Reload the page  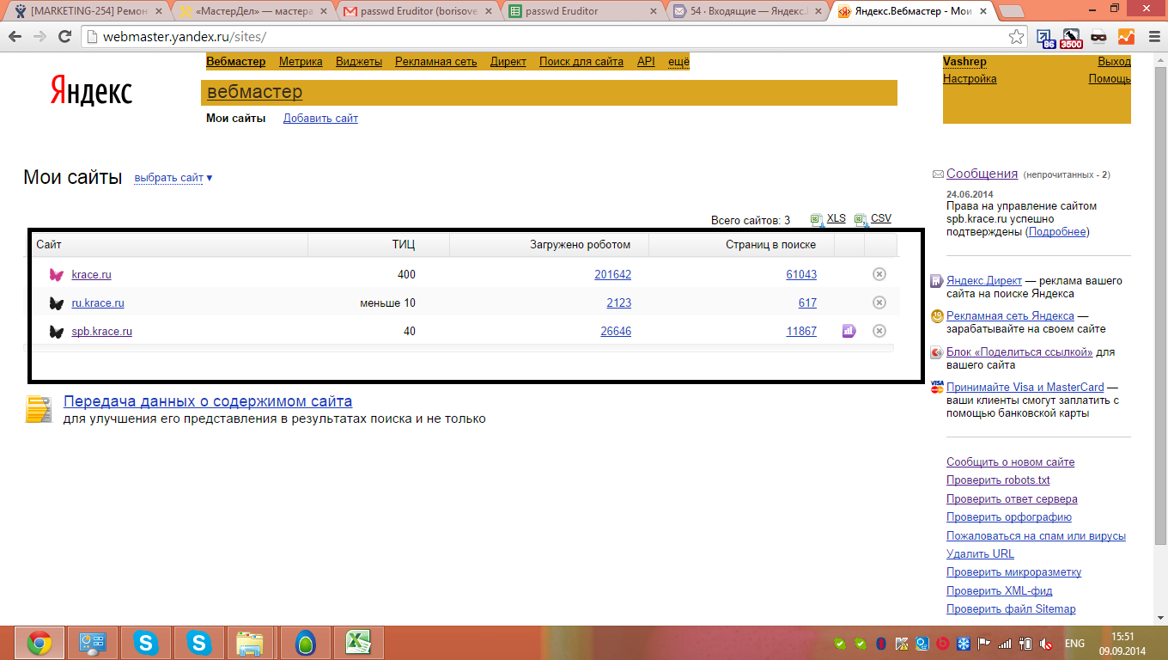pyautogui.click(x=64, y=37)
